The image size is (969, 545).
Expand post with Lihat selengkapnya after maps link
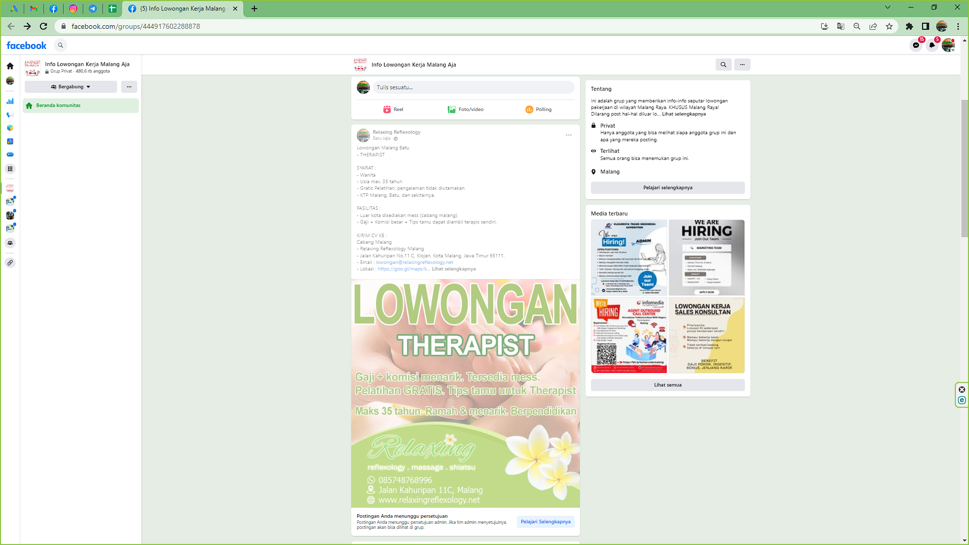coord(454,269)
